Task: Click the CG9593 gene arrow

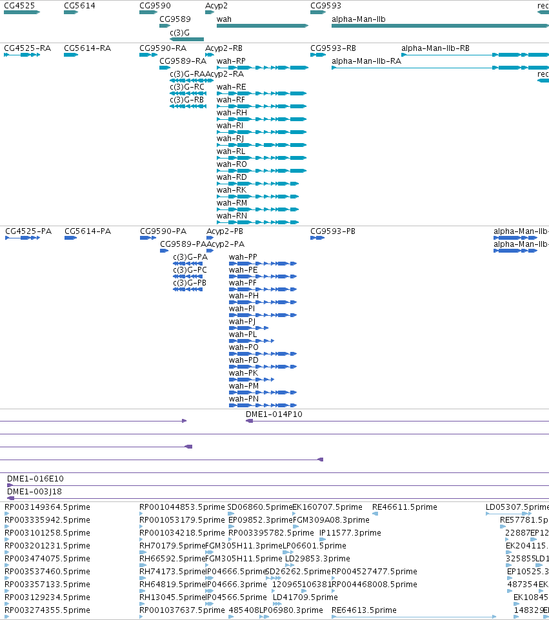Action: tap(318, 12)
